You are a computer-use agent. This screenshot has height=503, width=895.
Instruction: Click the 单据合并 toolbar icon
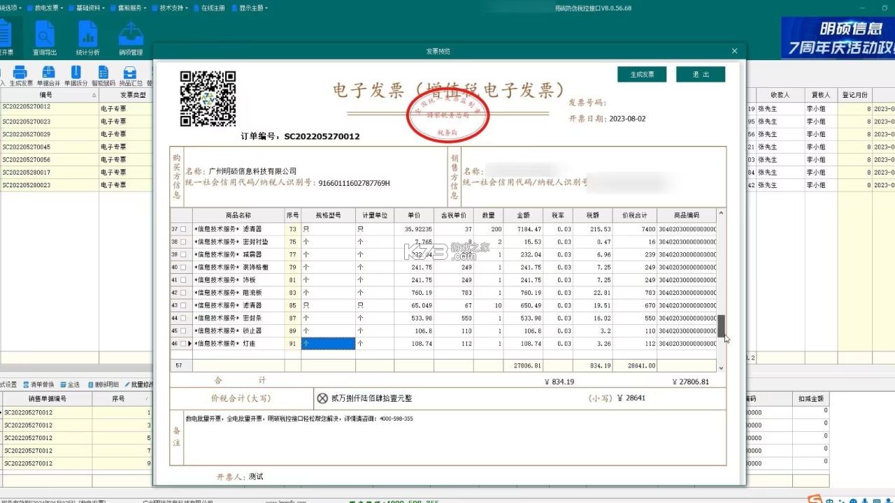(x=48, y=72)
